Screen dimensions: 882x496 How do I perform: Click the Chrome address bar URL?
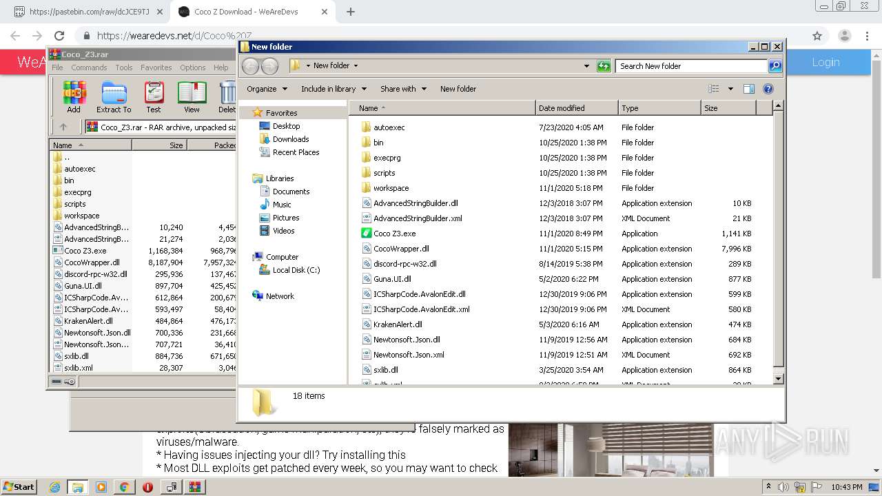(x=174, y=36)
